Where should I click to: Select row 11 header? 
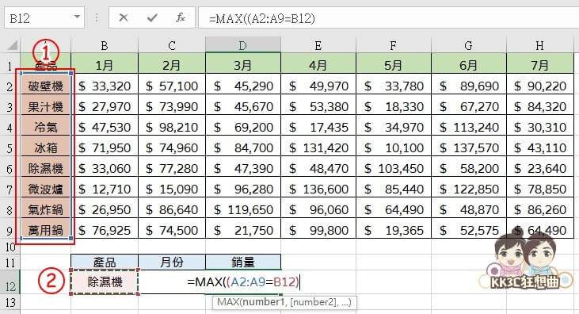pos(10,262)
